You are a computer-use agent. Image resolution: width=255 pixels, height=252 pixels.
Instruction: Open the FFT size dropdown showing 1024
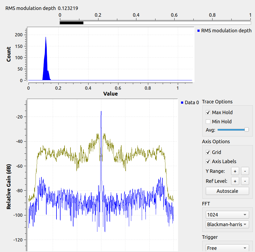[227, 215]
